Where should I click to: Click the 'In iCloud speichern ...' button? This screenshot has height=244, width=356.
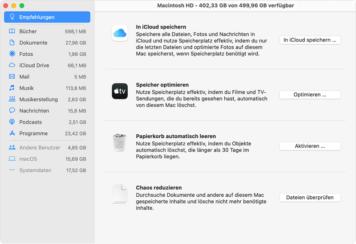point(310,40)
